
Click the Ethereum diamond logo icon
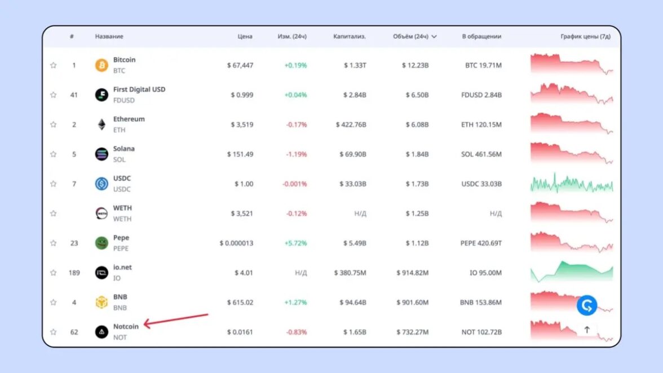pyautogui.click(x=101, y=125)
